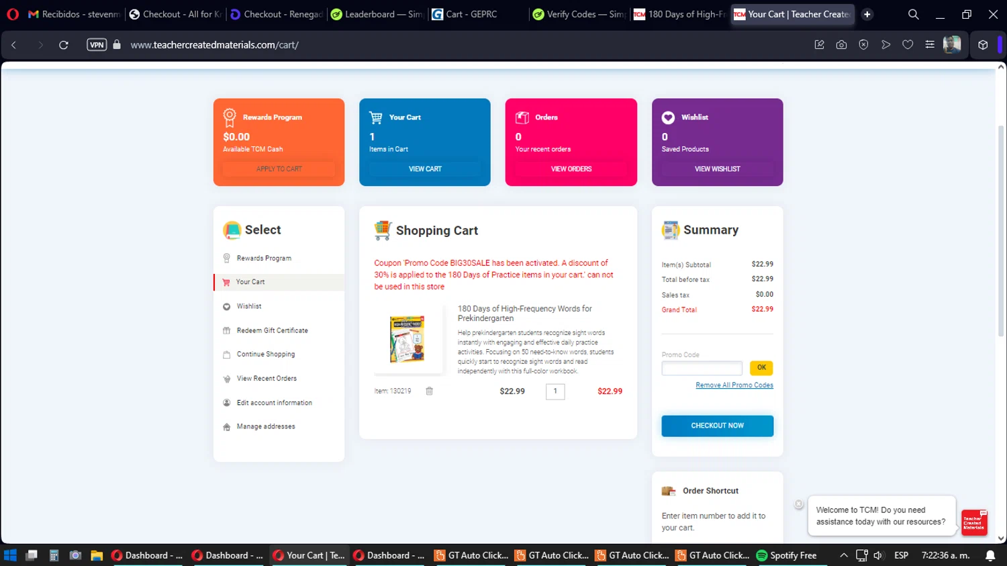Open the ad blocker shield icon
This screenshot has width=1007, height=566.
tap(863, 45)
